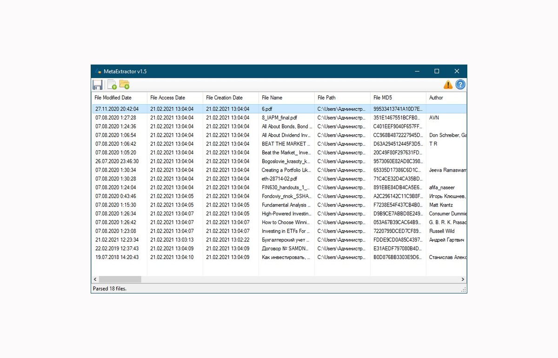Select the 'Beat the Market_ Inve' file row

coord(279,152)
